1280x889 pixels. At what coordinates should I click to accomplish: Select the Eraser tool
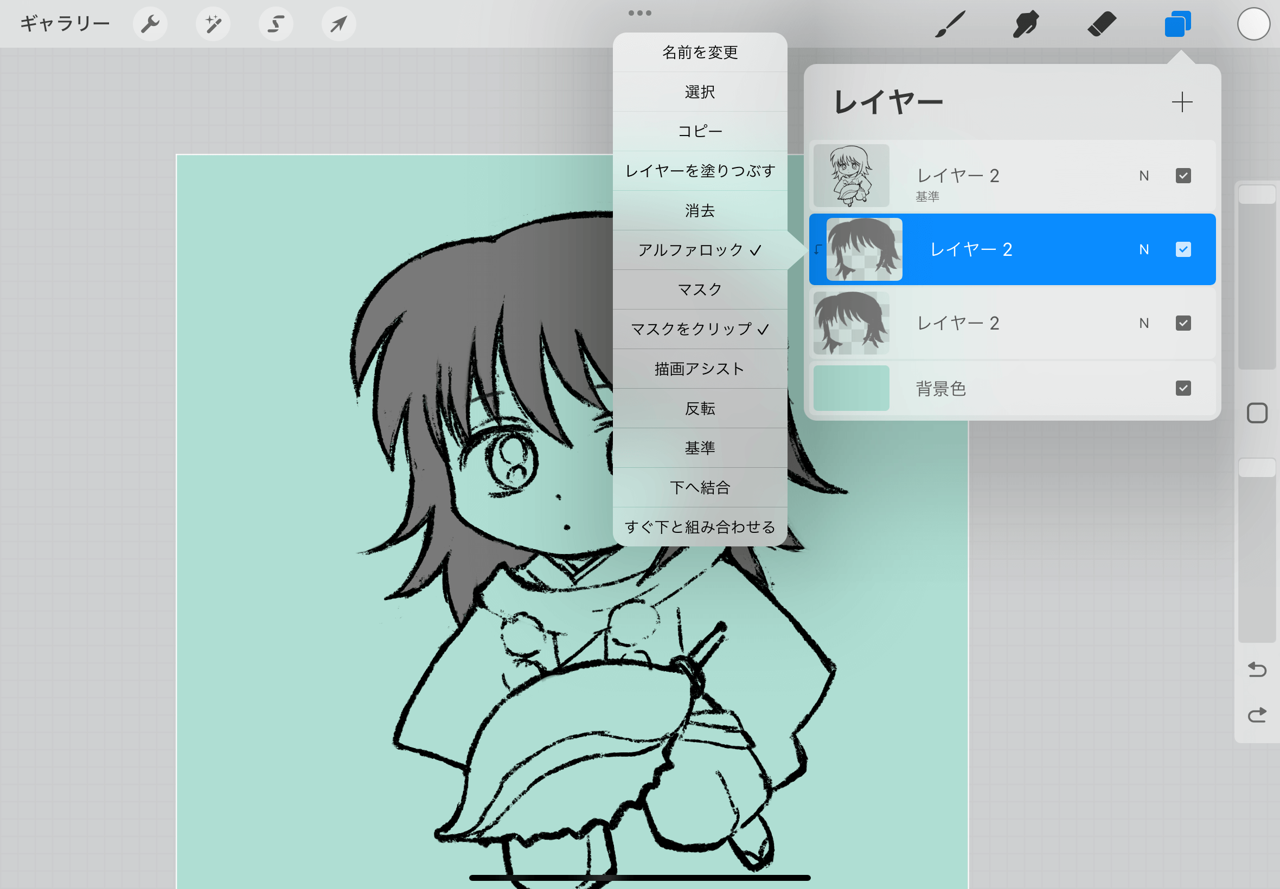click(x=1101, y=24)
